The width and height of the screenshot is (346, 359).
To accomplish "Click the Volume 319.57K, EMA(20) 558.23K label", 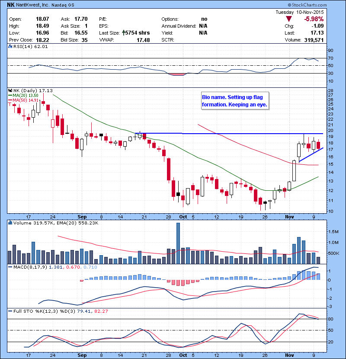I will click(56, 223).
